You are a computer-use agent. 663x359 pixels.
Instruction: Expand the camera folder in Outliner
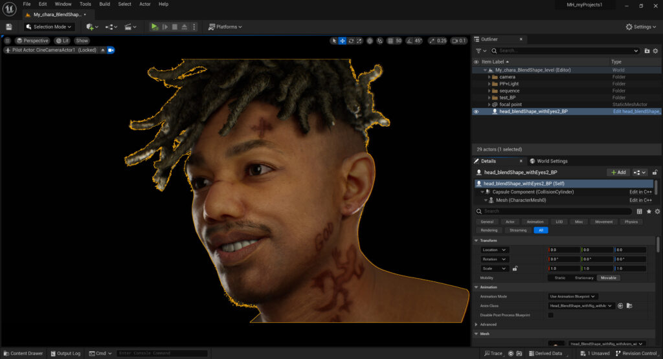click(x=489, y=77)
